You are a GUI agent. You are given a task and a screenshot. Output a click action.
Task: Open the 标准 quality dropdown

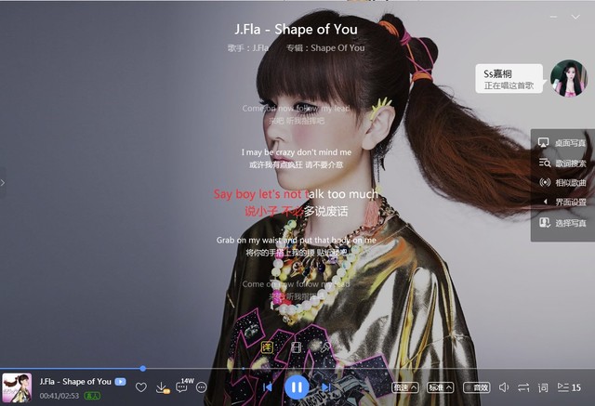pos(440,387)
